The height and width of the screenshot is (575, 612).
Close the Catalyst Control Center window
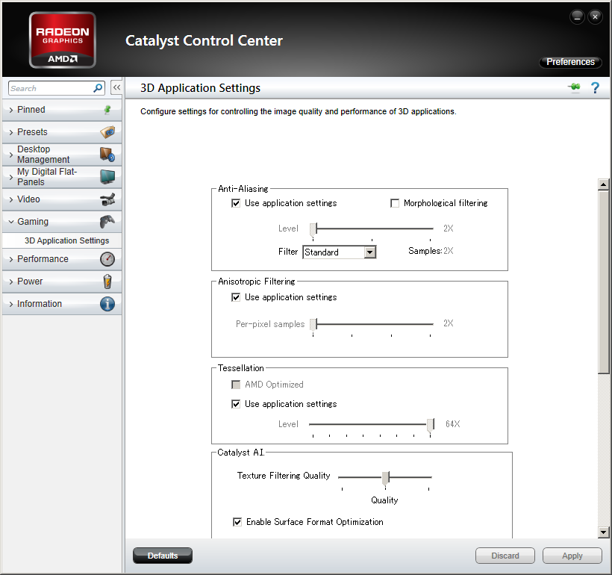coord(596,16)
